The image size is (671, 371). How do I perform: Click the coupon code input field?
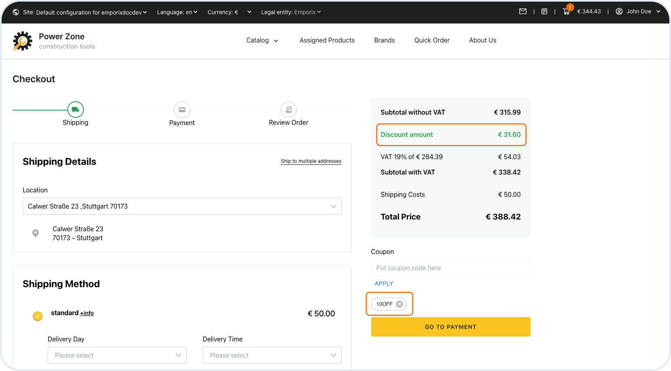[x=450, y=268]
